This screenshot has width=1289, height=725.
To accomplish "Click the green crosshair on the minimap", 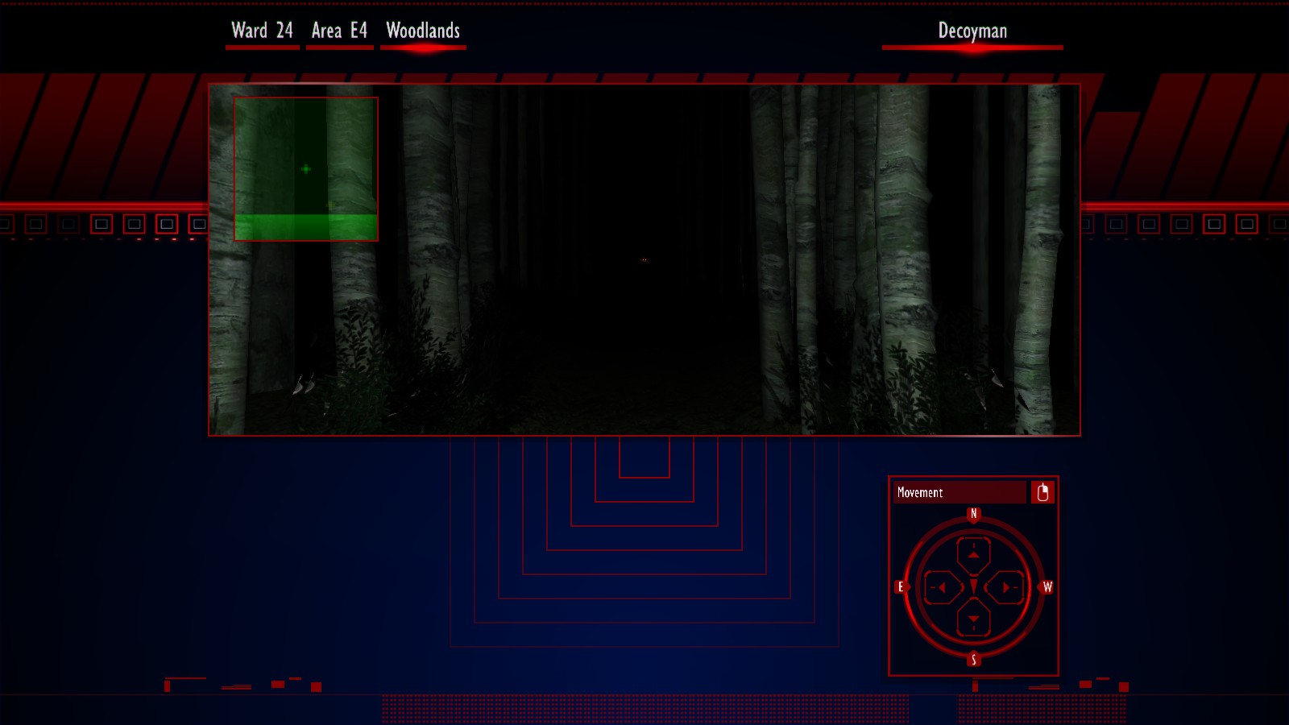I will 306,169.
